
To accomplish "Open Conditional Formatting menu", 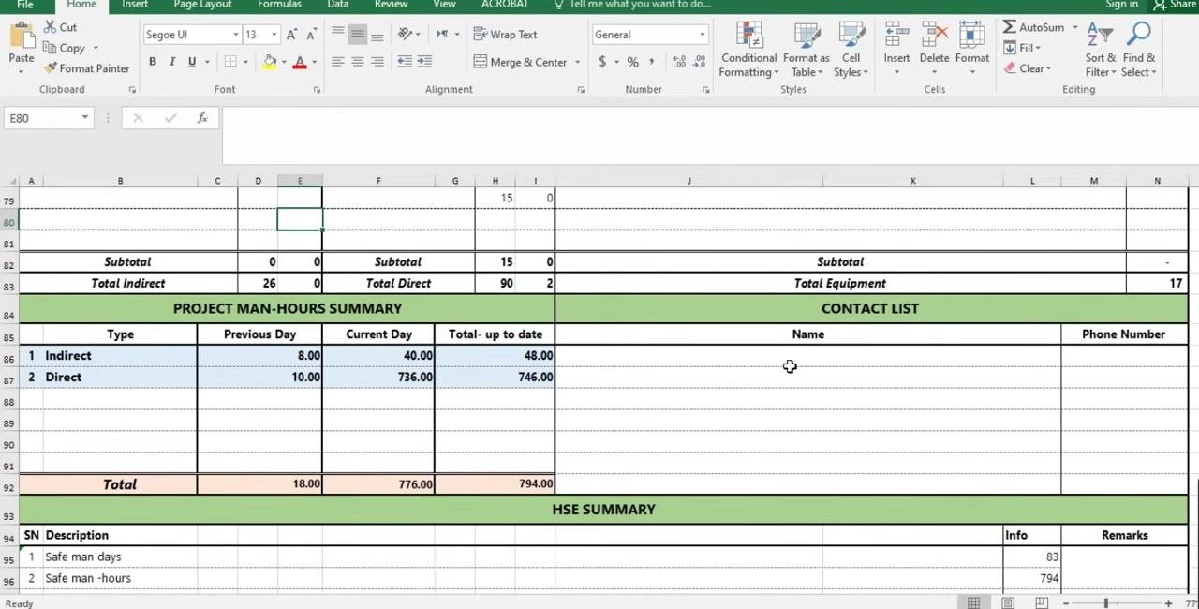I will click(x=748, y=50).
